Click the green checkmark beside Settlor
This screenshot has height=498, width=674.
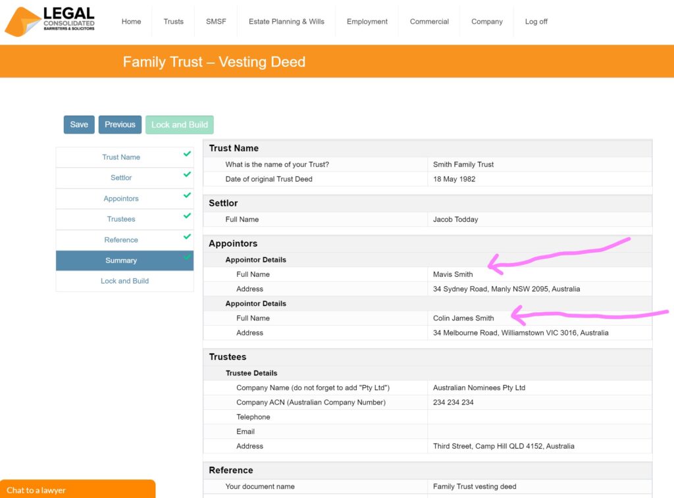(x=188, y=174)
